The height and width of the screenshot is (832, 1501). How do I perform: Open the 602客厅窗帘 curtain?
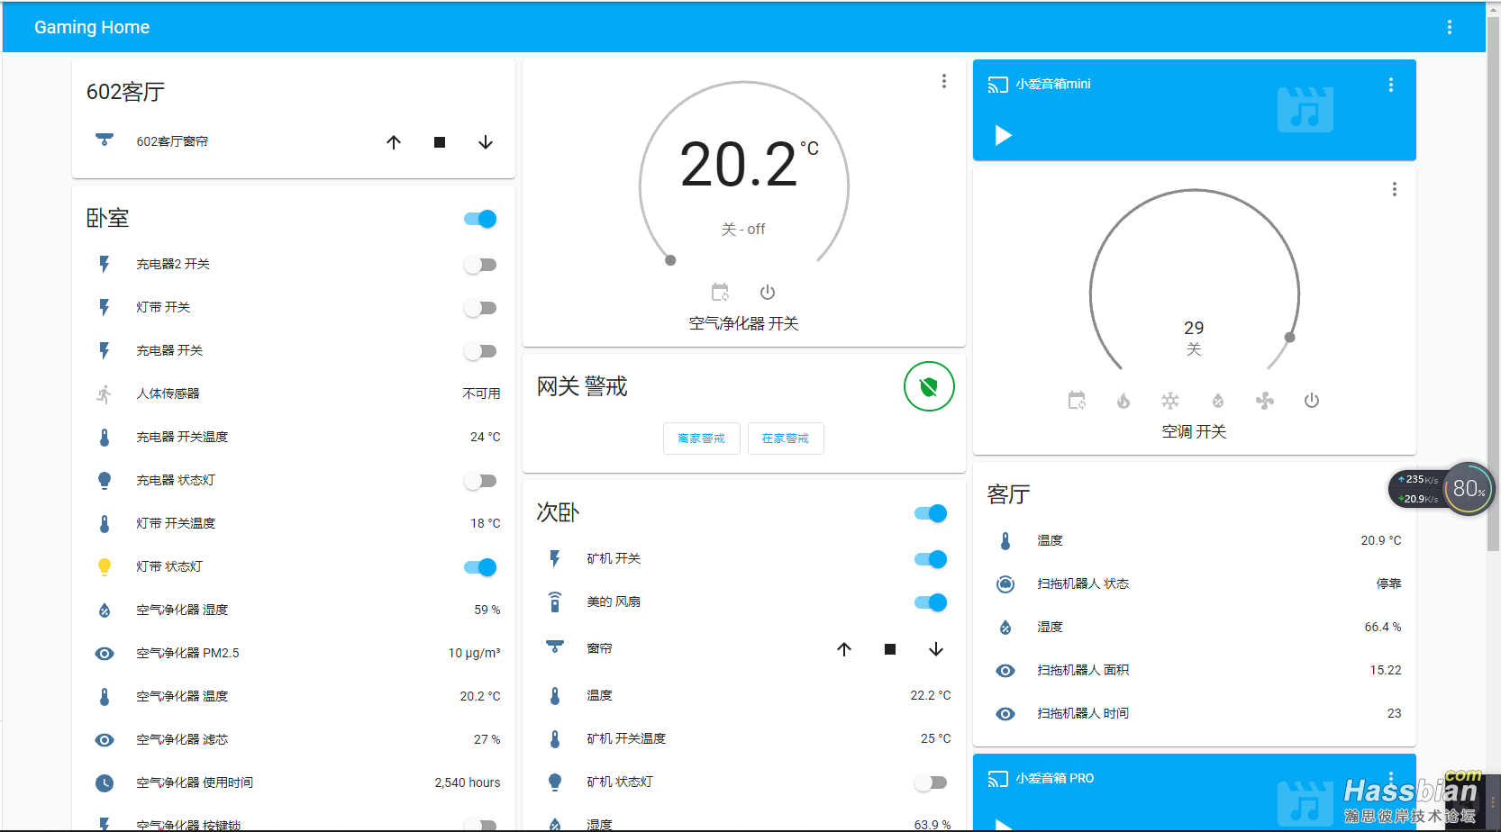point(394,142)
